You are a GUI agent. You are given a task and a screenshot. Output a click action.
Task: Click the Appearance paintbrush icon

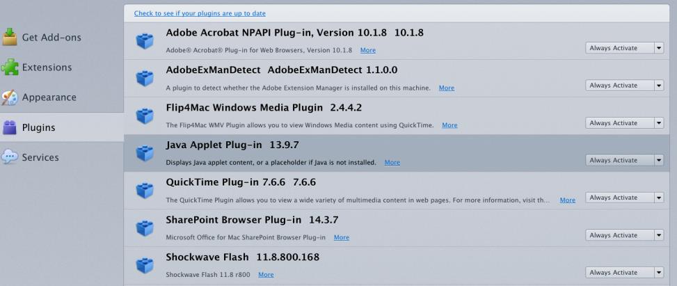click(x=10, y=97)
